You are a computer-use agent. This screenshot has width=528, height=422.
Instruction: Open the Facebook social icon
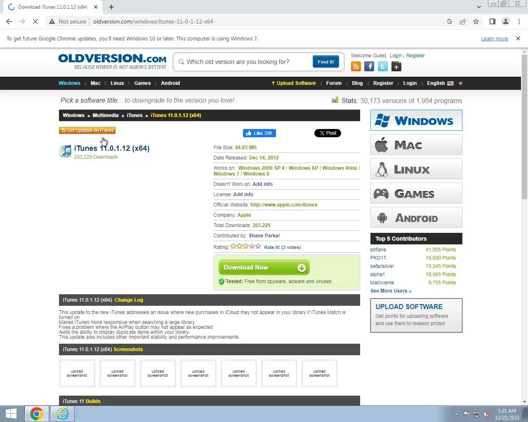click(369, 66)
